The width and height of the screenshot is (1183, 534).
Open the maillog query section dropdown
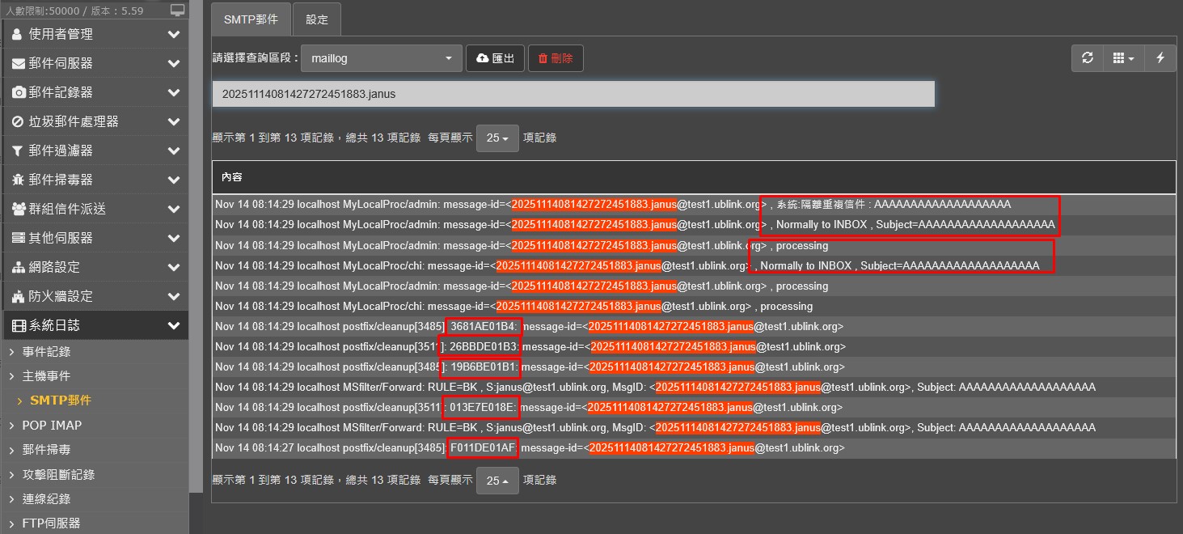(x=382, y=58)
